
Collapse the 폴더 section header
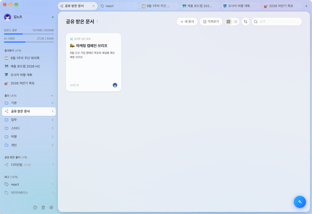point(10,96)
